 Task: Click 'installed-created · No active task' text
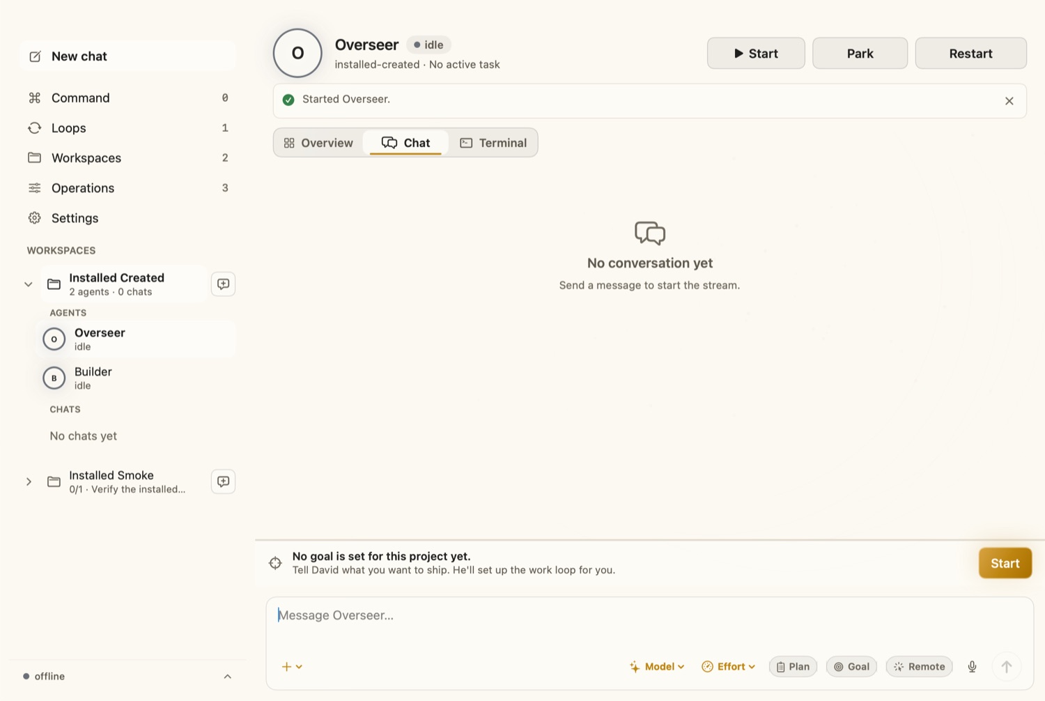click(x=417, y=65)
